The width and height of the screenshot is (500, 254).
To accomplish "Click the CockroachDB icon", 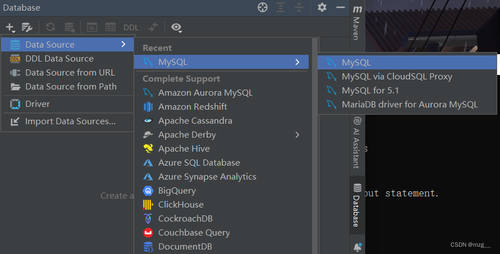I will pyautogui.click(x=148, y=219).
